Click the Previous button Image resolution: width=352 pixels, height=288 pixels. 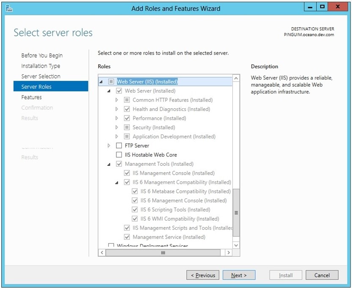(203, 275)
